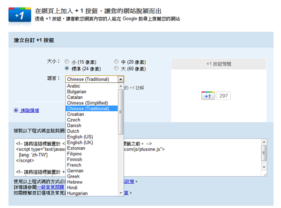Click the code box scrollbar thumb
Image resolution: width=281 pixels, height=208 pixels.
pyautogui.click(x=264, y=153)
